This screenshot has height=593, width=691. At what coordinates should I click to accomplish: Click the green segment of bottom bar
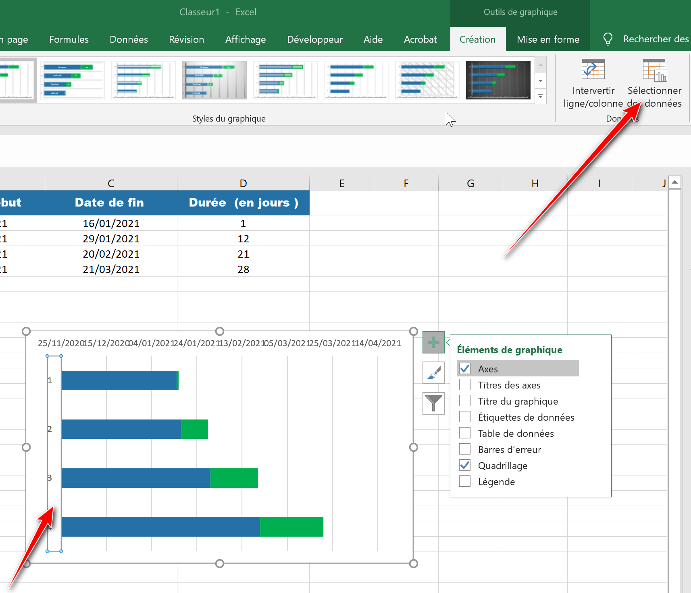pos(291,527)
